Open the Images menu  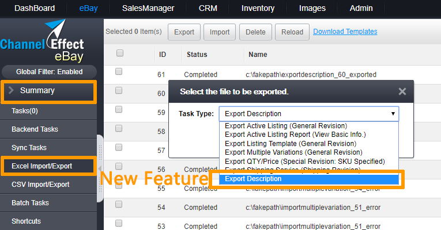[x=312, y=9]
